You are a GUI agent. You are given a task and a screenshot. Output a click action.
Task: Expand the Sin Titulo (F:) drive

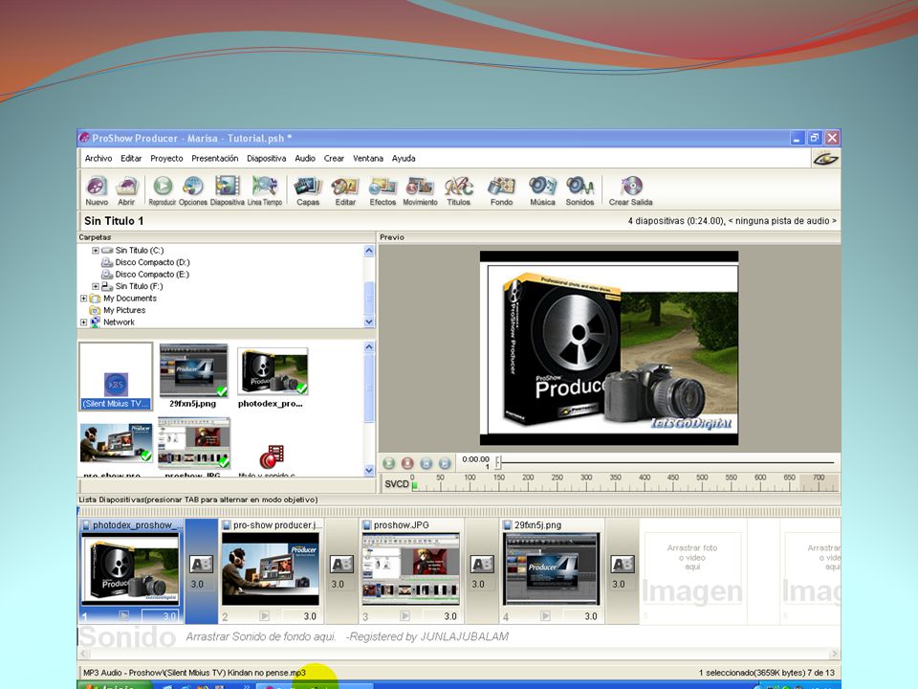click(96, 286)
